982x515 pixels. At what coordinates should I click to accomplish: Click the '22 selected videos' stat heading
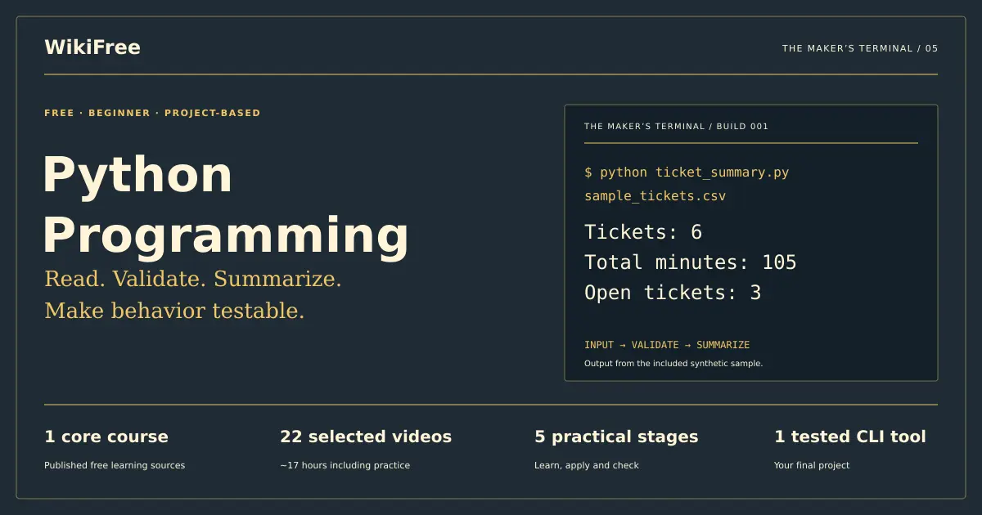click(x=366, y=437)
